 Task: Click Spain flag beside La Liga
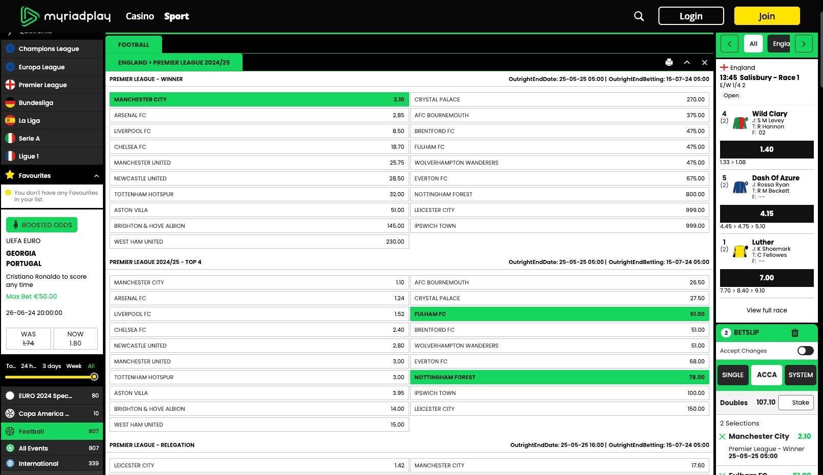[10, 120]
